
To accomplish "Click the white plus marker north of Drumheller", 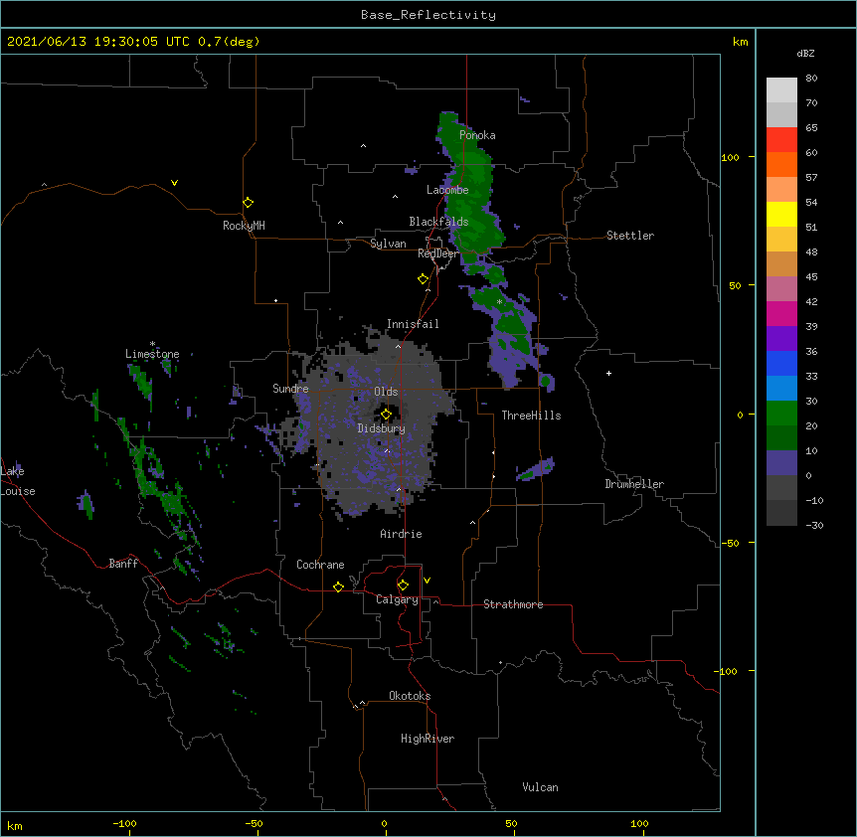I will (608, 373).
